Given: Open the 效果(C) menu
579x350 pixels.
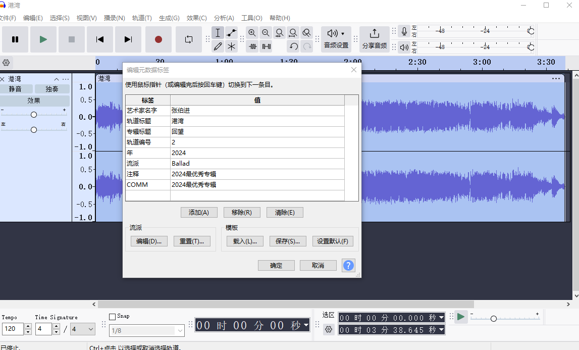Looking at the screenshot, I should pos(196,18).
